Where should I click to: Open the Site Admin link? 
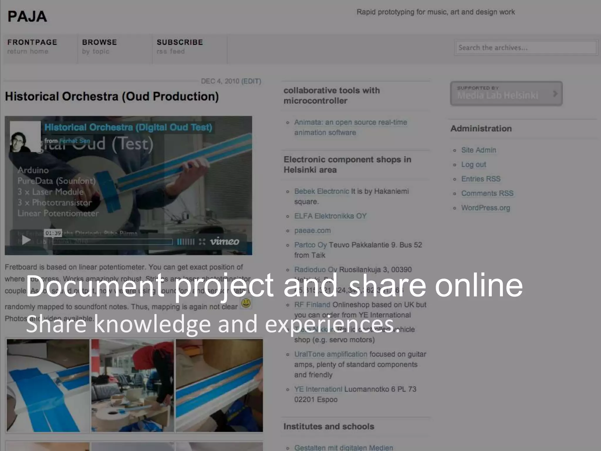click(479, 150)
